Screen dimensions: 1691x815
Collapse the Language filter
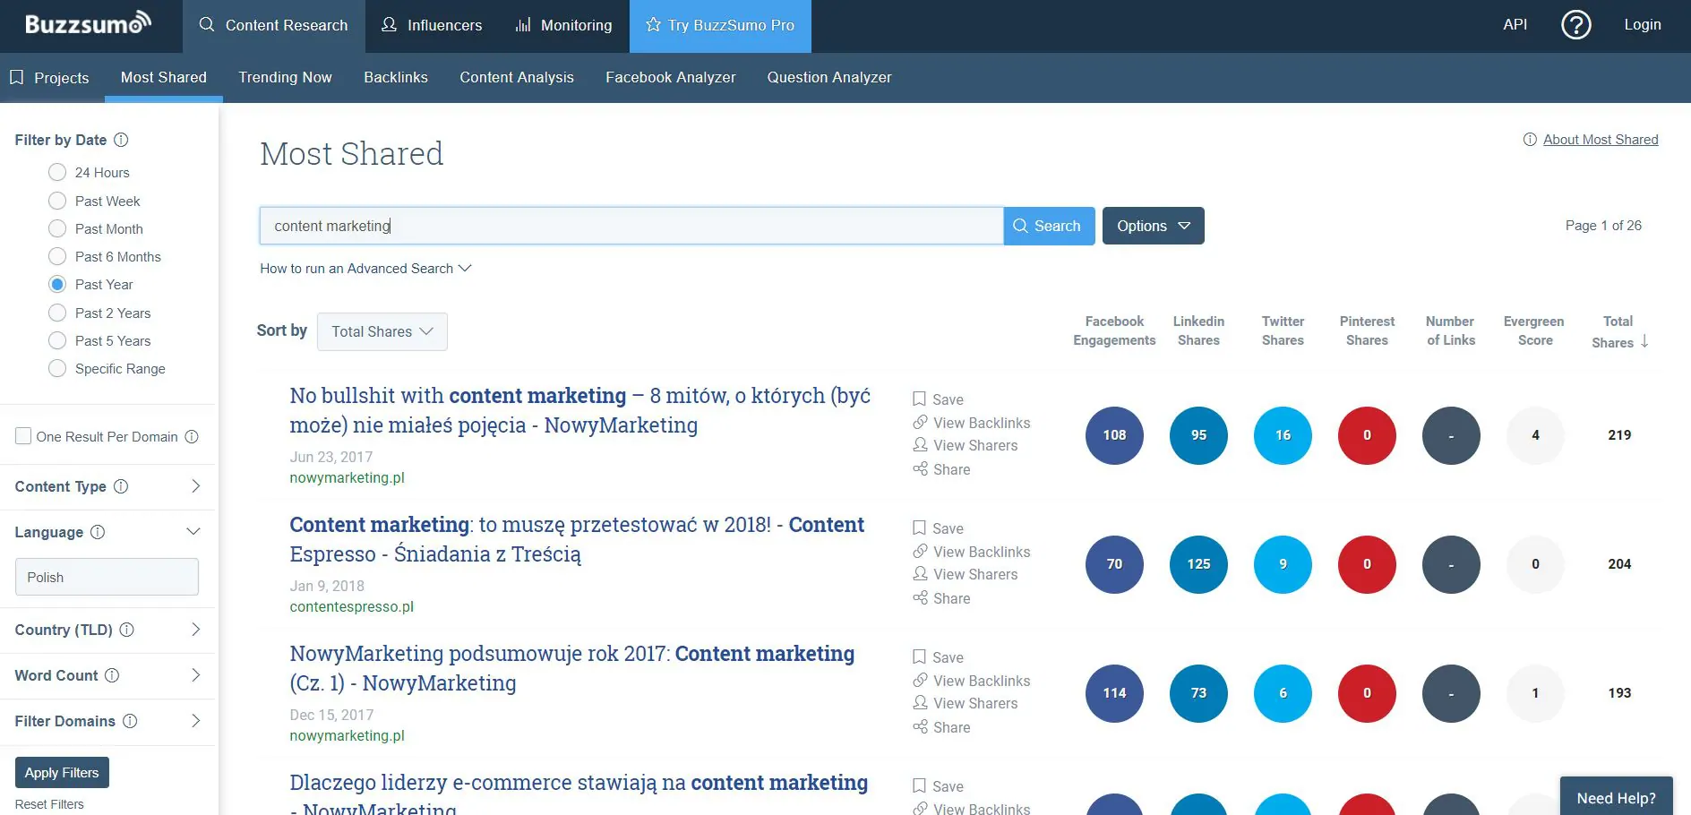click(193, 532)
